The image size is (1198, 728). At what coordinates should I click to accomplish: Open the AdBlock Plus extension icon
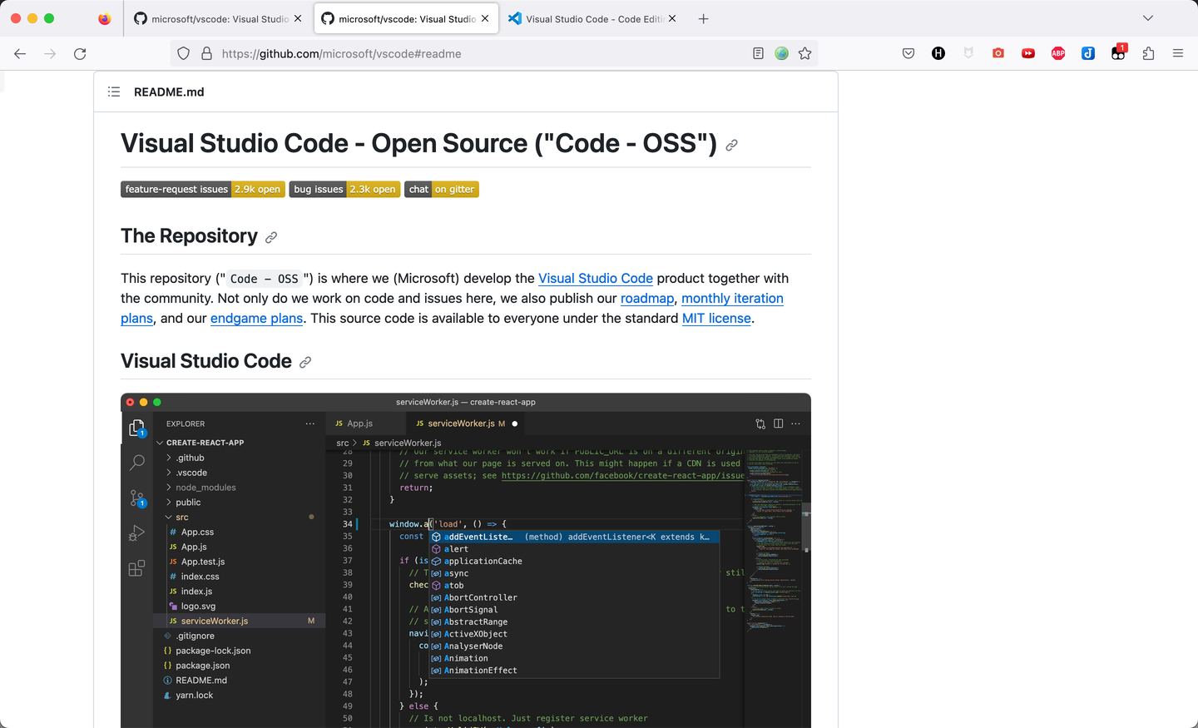click(x=1058, y=53)
